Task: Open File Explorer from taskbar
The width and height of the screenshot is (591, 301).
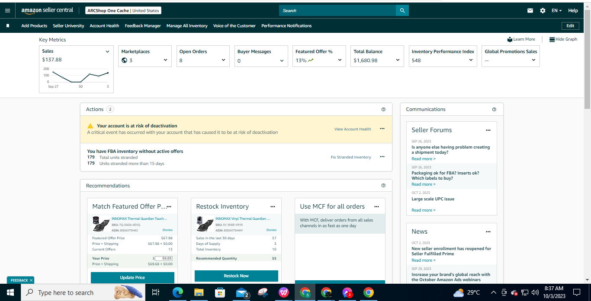Action: (199, 292)
